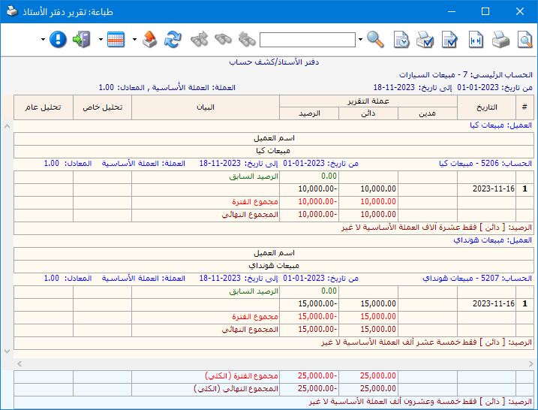Viewport: 538px width, 410px height.
Task: Click the printer icon in title bar
Action: [x=12, y=11]
